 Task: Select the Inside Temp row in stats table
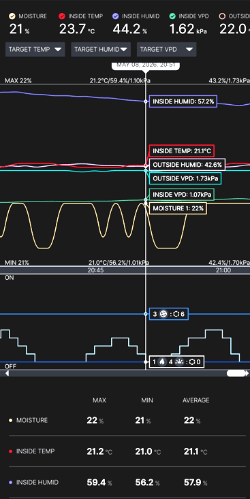pyautogui.click(x=127, y=451)
